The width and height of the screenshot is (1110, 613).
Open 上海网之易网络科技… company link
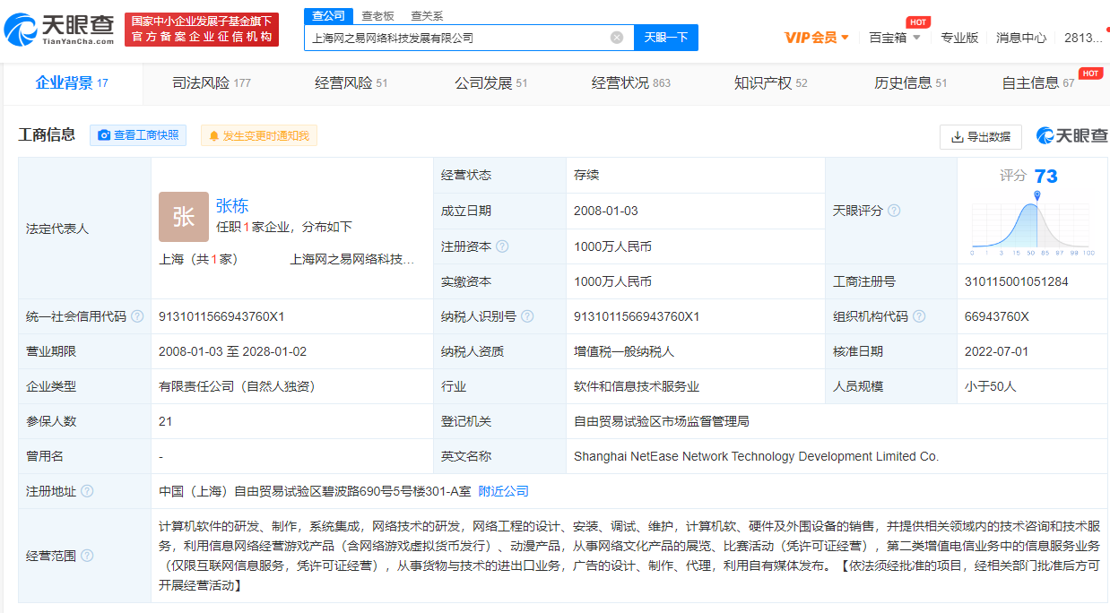coord(352,260)
